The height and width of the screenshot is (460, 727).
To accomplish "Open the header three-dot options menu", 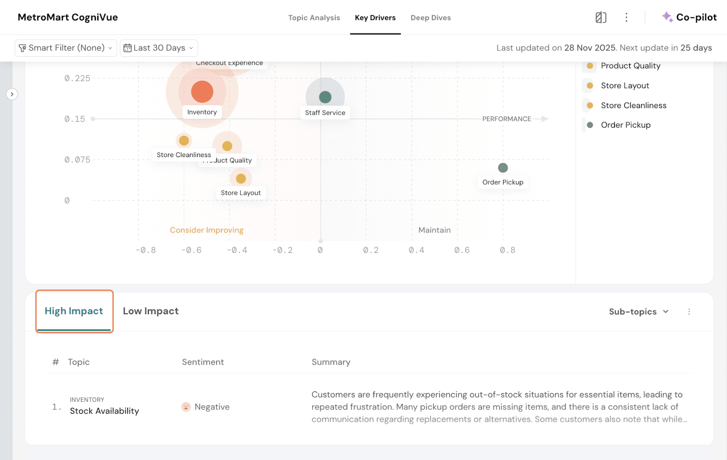I will tap(626, 18).
